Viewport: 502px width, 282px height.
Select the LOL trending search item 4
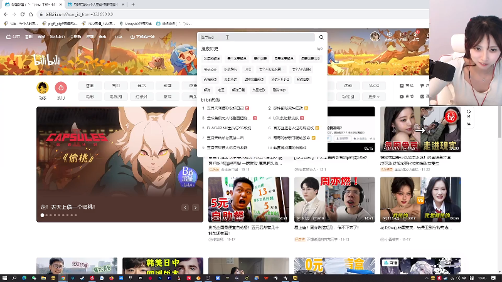286,118
